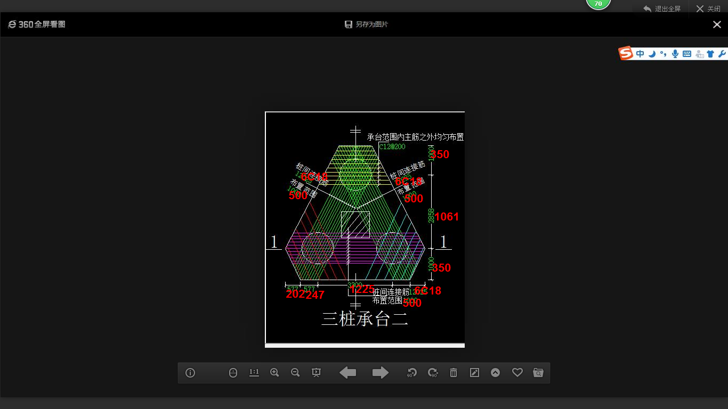
Task: Delete the current image with trash icon
Action: tap(454, 373)
